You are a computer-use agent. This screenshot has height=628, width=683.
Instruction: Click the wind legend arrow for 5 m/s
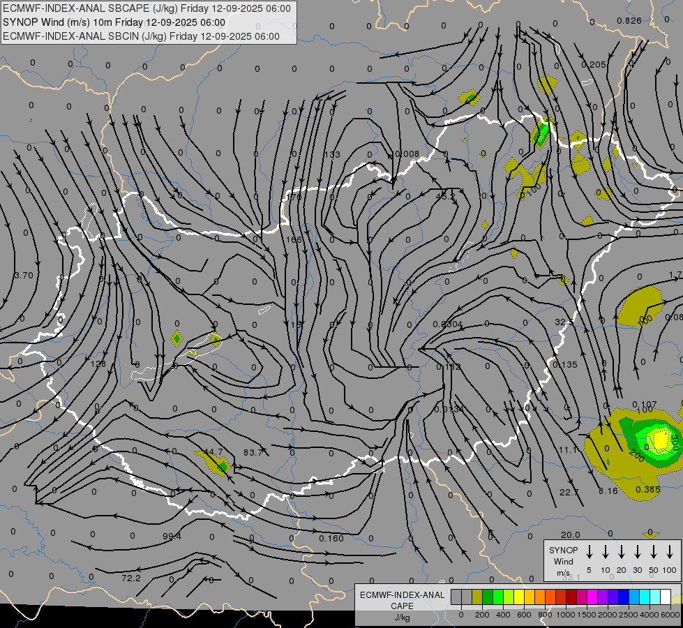(589, 552)
